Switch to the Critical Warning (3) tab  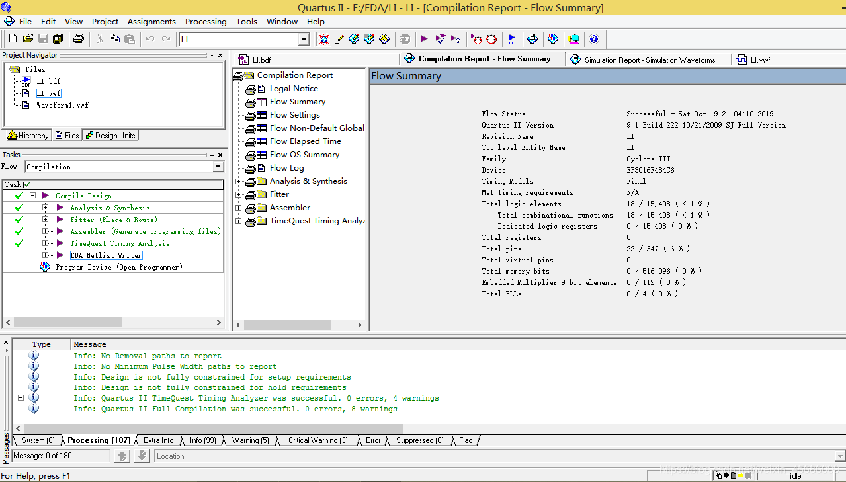317,440
